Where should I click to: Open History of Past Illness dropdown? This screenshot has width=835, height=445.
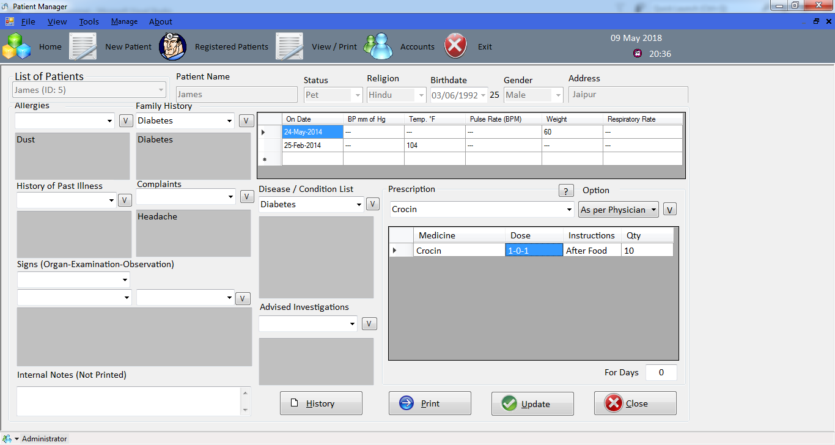click(111, 200)
